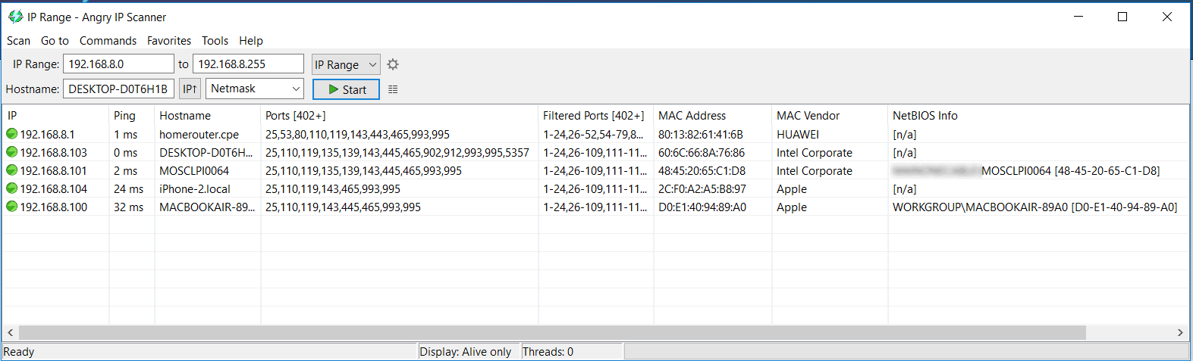Click the scrollbar right arrow
Image resolution: width=1193 pixels, height=361 pixels.
(1180, 332)
